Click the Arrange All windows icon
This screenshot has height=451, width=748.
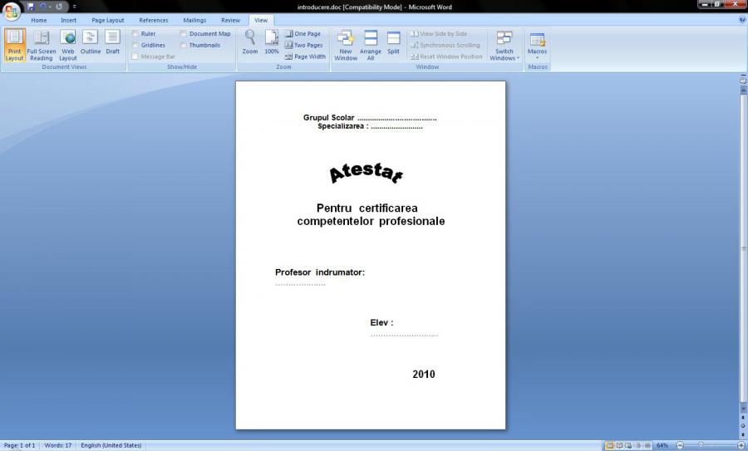371,45
